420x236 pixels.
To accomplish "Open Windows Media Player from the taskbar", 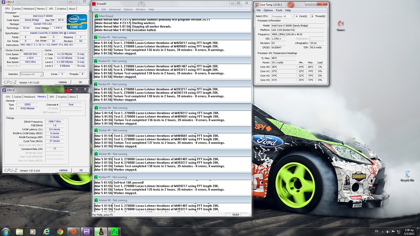I will coord(32,232).
